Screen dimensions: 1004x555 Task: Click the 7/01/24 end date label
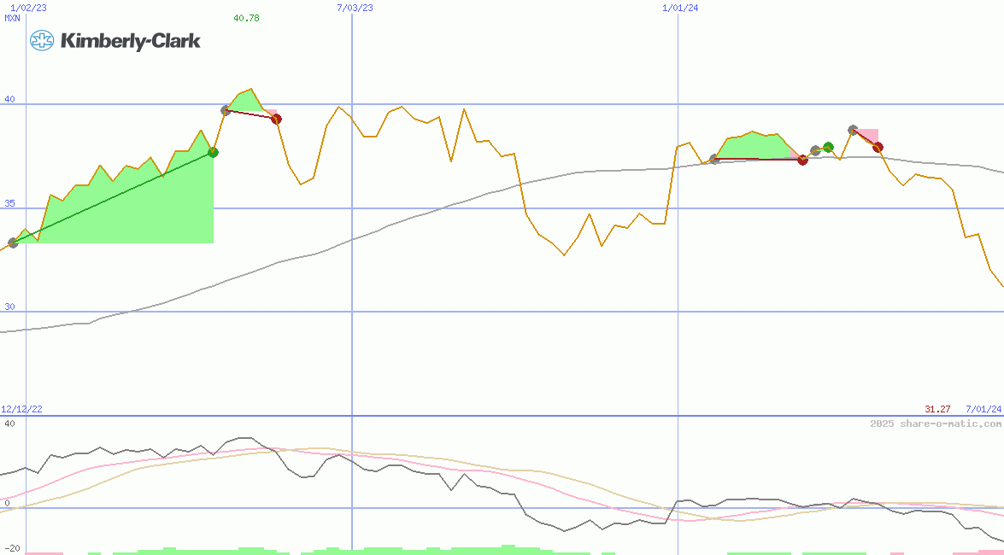(x=983, y=410)
